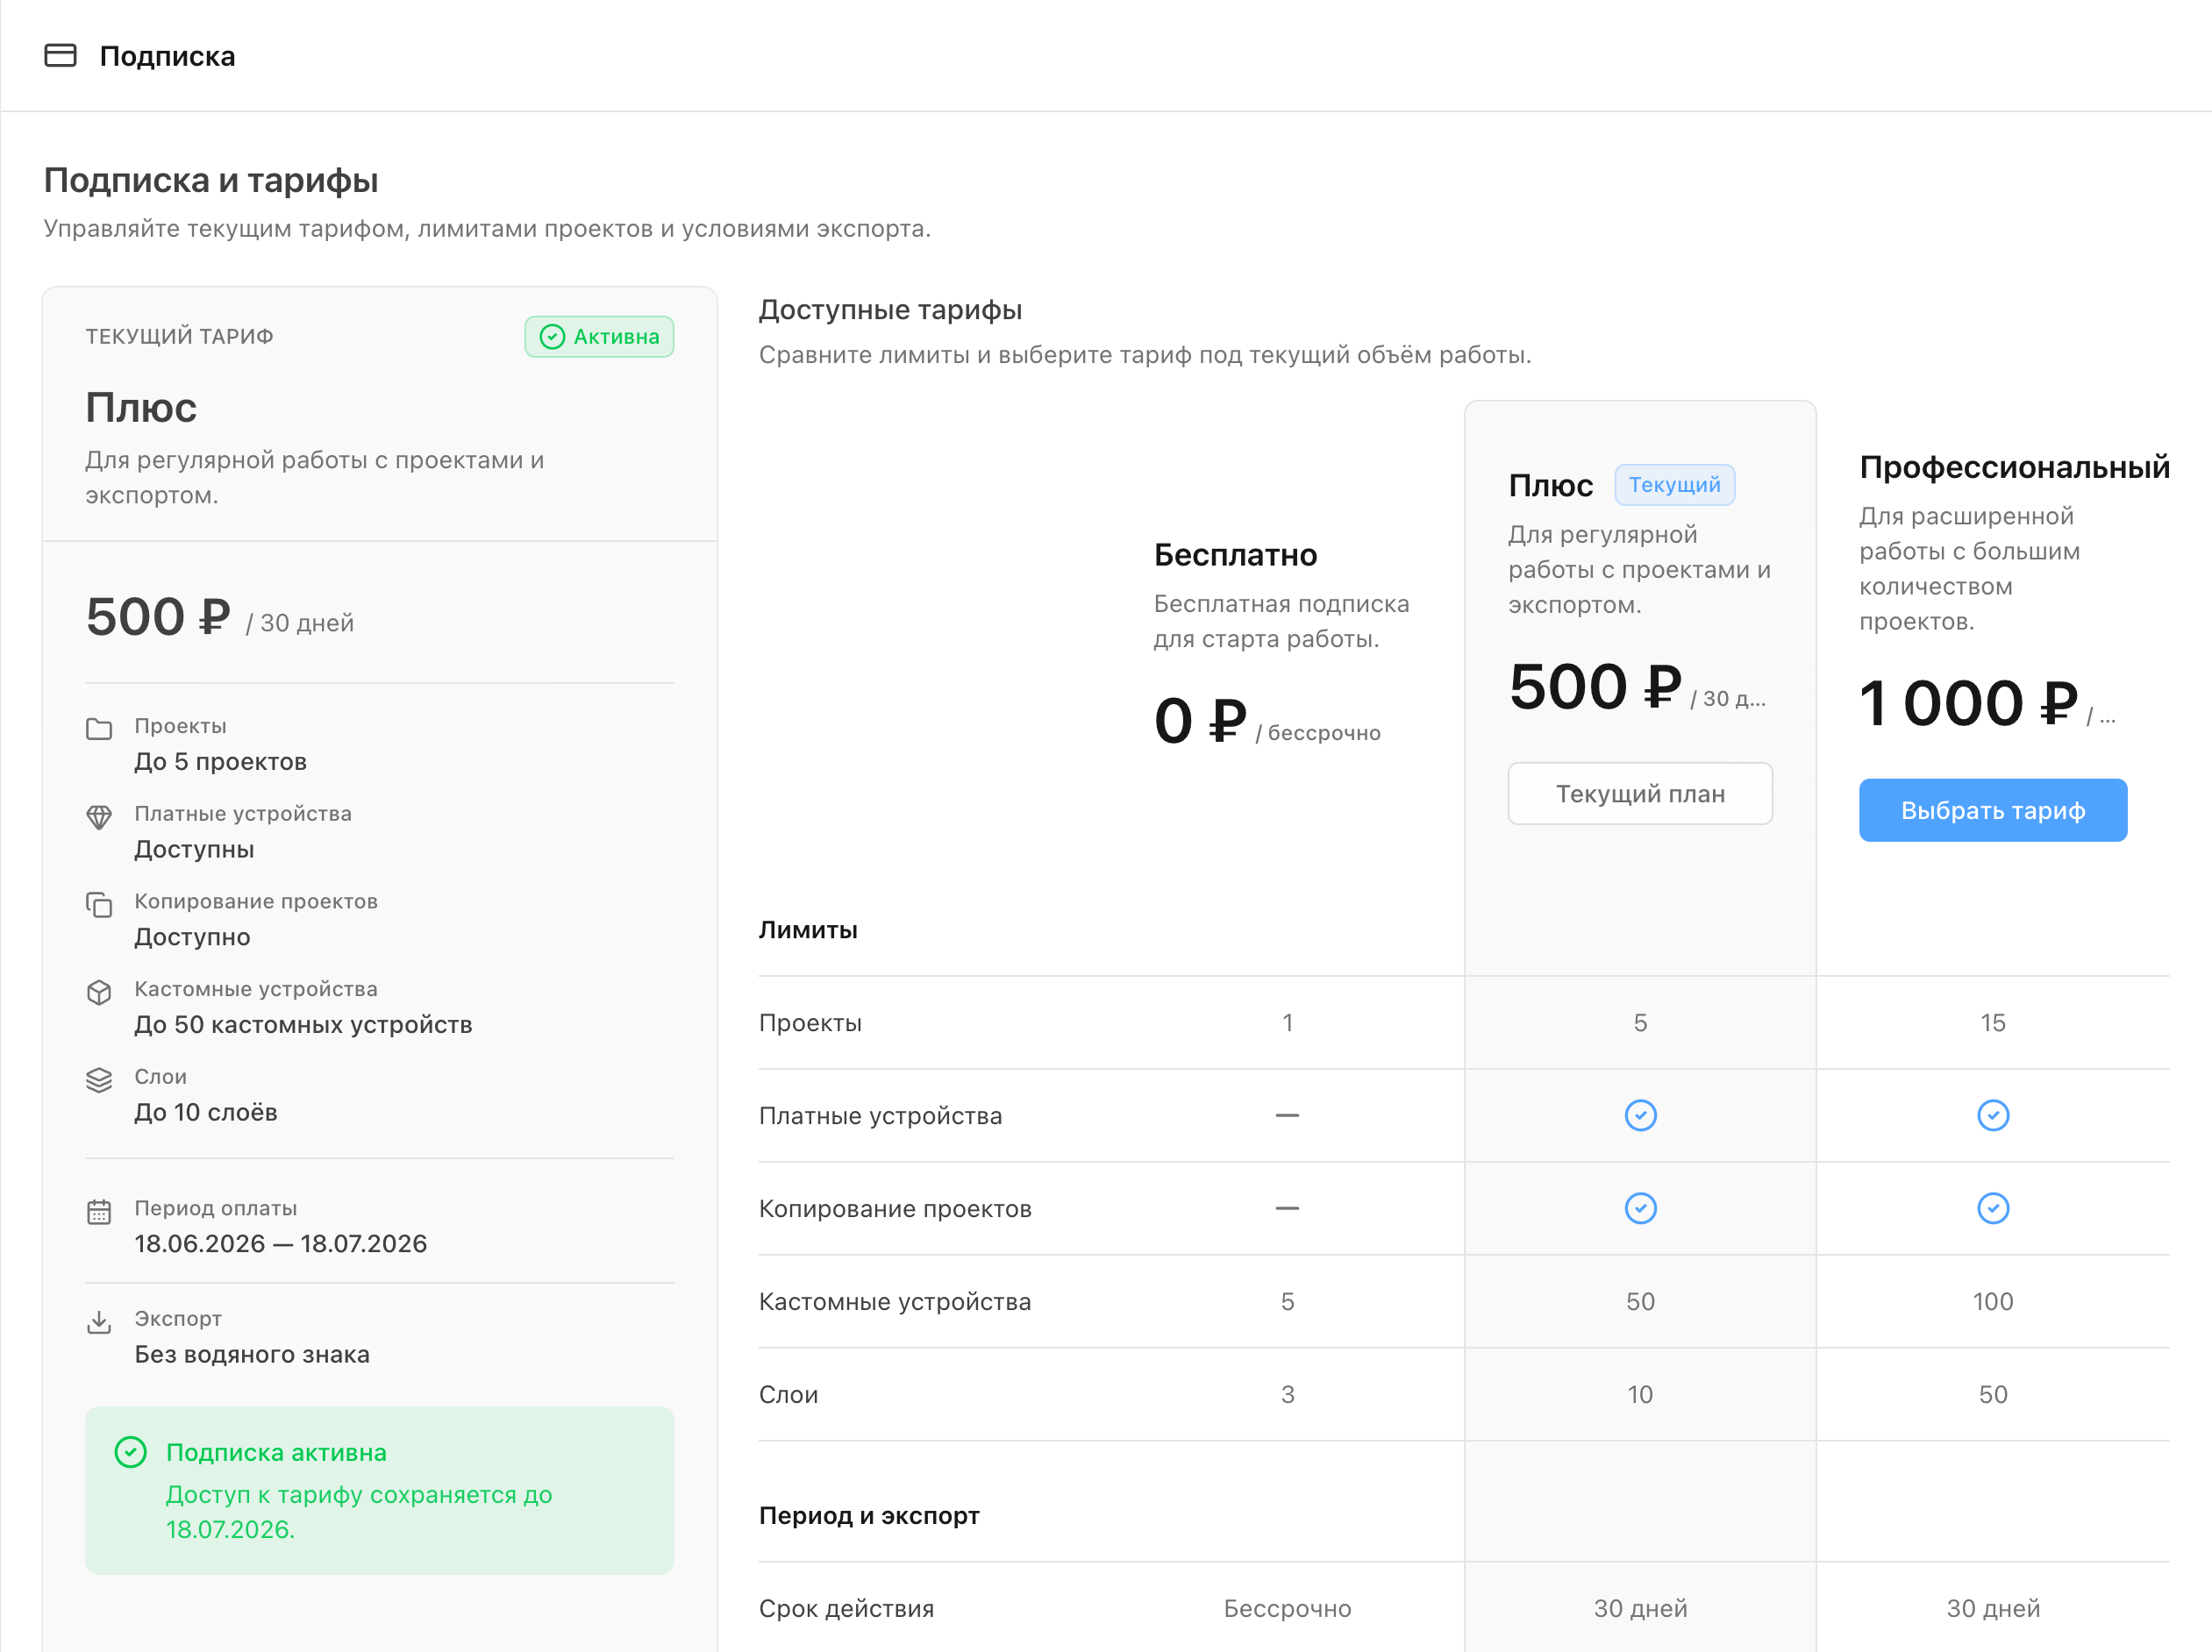Click value 50 in Слои row
This screenshot has width=2212, height=1652.
coord(1993,1395)
